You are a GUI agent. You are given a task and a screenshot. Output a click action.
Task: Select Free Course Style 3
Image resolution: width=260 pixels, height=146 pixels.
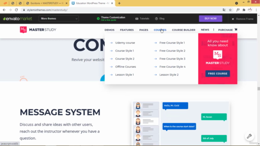click(172, 59)
